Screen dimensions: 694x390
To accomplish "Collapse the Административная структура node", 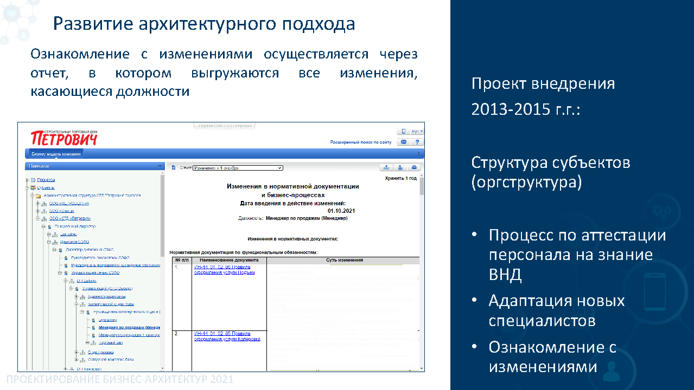I will pyautogui.click(x=33, y=196).
